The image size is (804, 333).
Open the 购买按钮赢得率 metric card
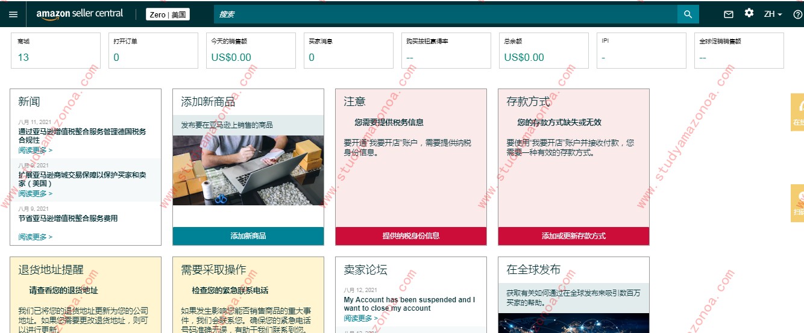tap(446, 50)
